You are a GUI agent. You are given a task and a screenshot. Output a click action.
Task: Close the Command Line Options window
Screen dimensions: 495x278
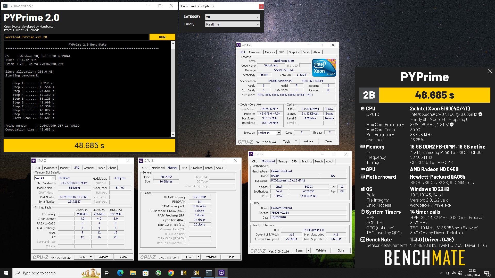261,6
